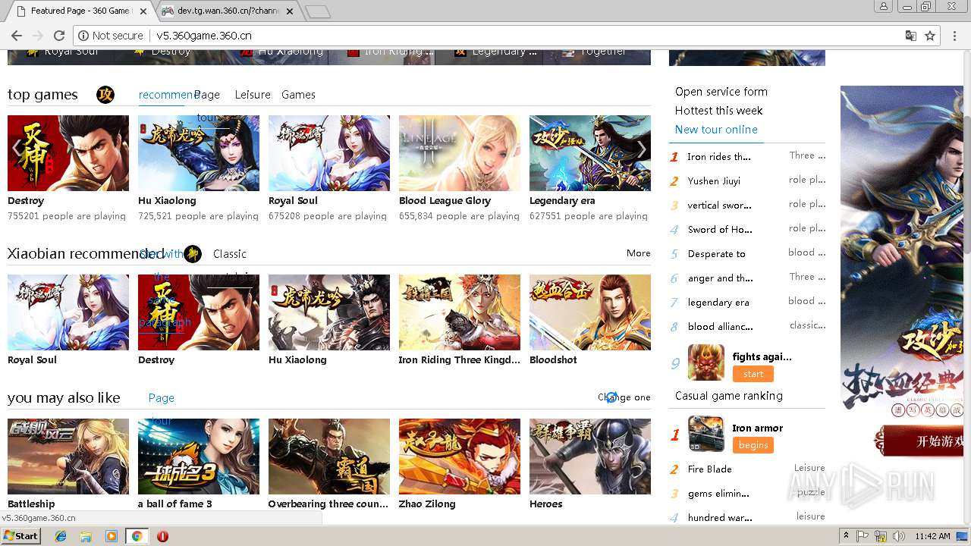
Task: Click the fights again game icon
Action: click(705, 362)
